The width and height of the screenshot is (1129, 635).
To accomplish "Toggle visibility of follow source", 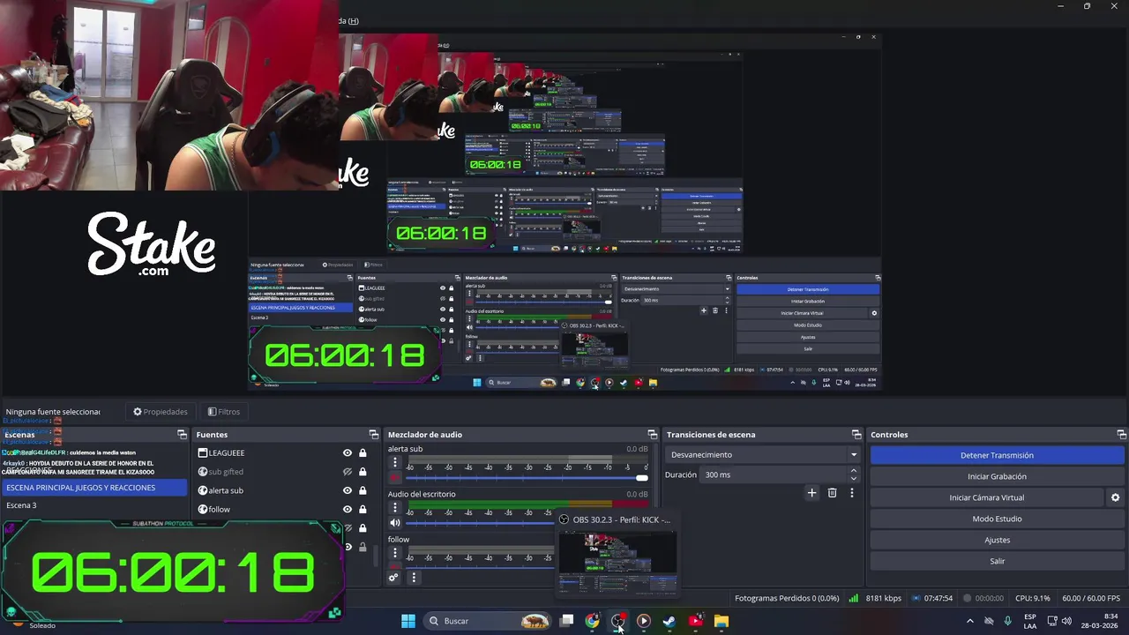I will point(348,509).
